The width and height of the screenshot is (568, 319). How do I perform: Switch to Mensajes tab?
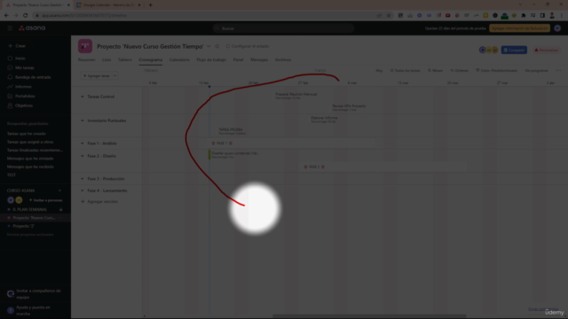(x=259, y=59)
